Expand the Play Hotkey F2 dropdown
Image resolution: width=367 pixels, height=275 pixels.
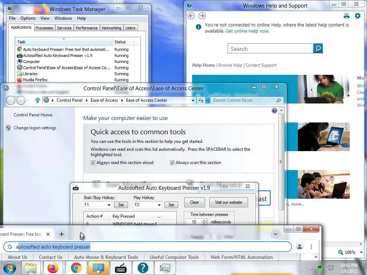tap(159, 205)
